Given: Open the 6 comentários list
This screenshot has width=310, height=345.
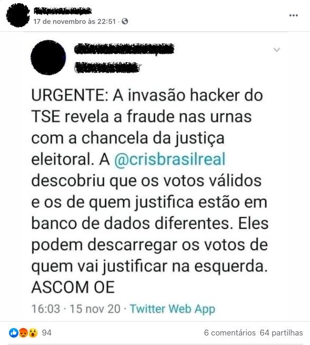Looking at the screenshot, I should point(230,333).
